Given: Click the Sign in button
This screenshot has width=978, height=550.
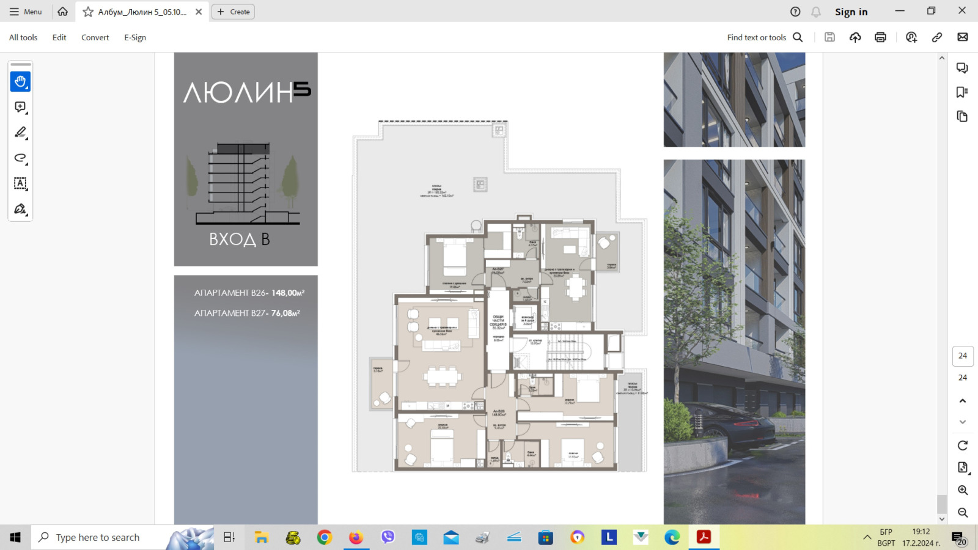Looking at the screenshot, I should (x=851, y=12).
